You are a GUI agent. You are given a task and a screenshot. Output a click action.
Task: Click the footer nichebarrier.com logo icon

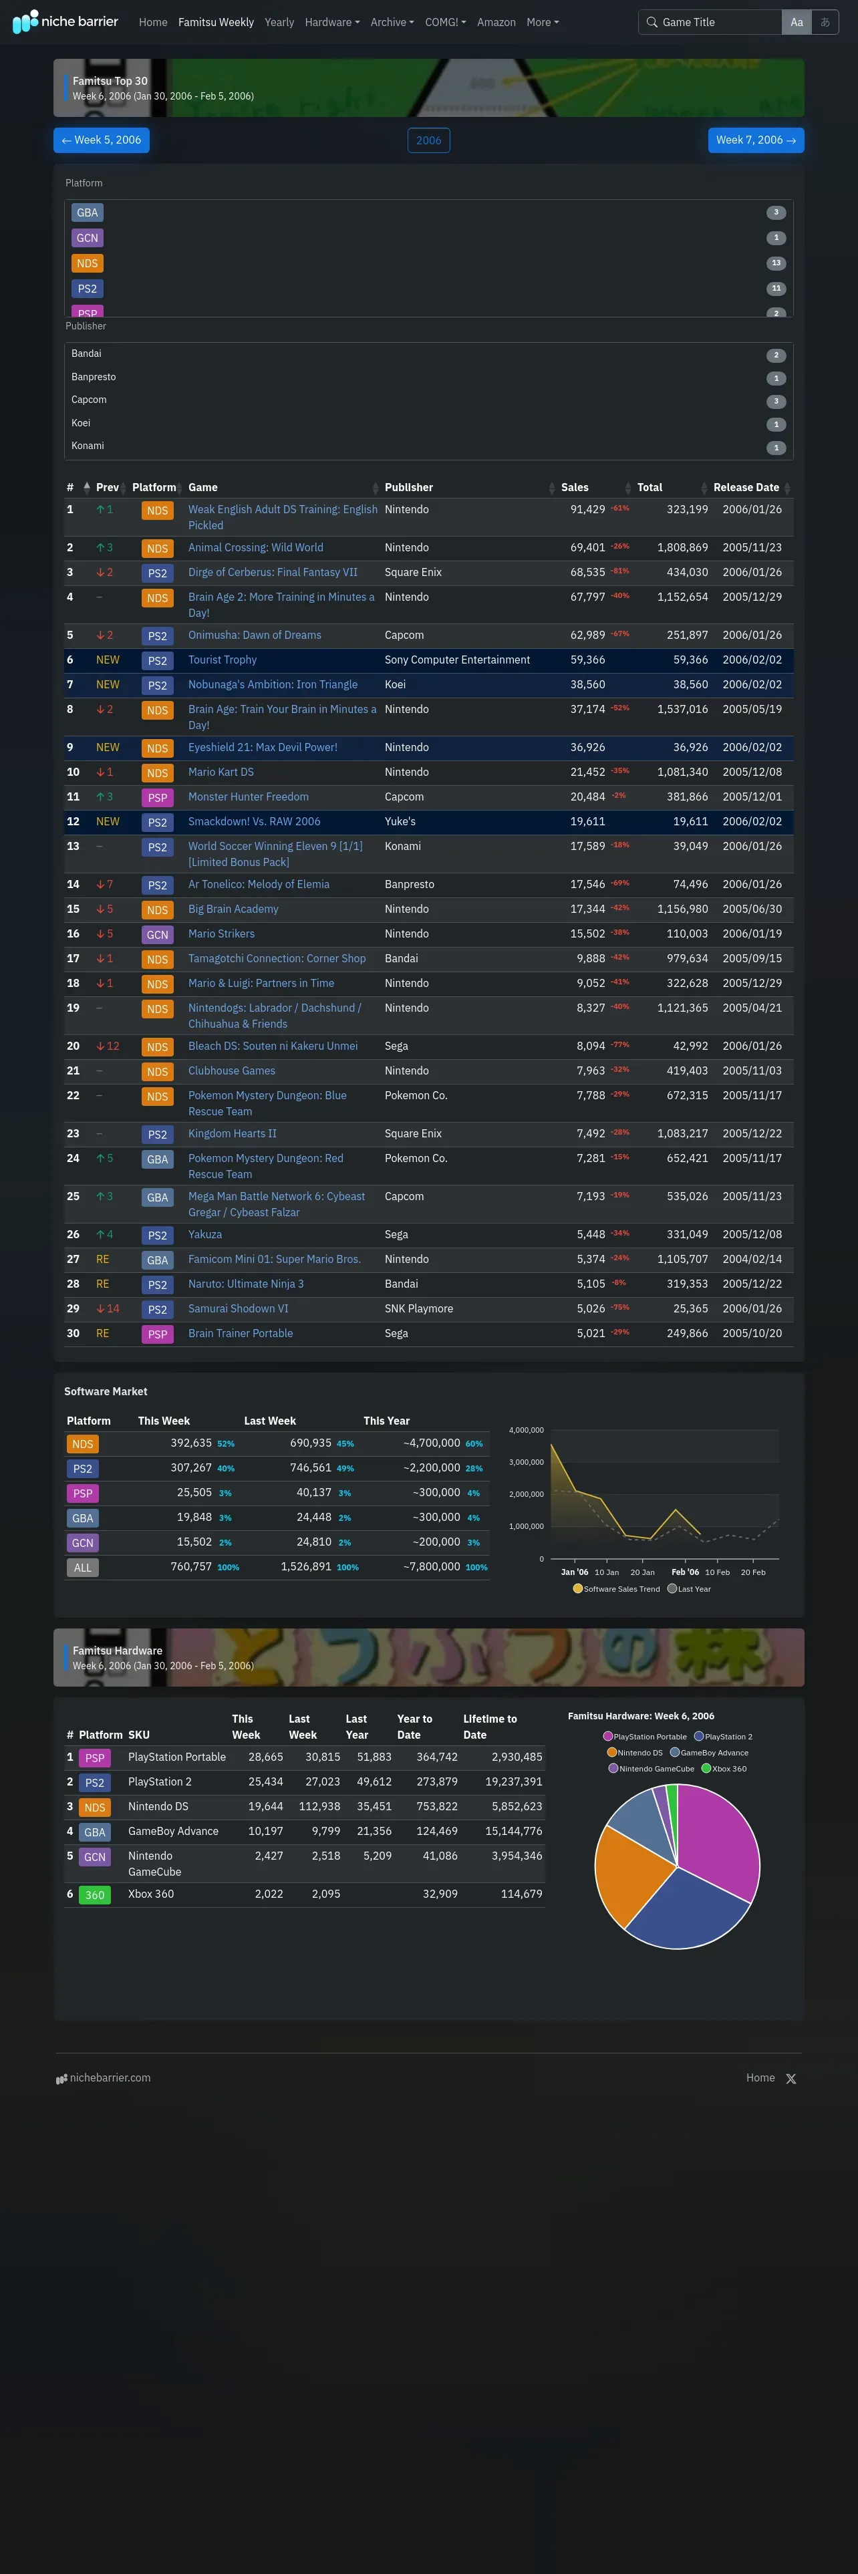click(61, 2080)
